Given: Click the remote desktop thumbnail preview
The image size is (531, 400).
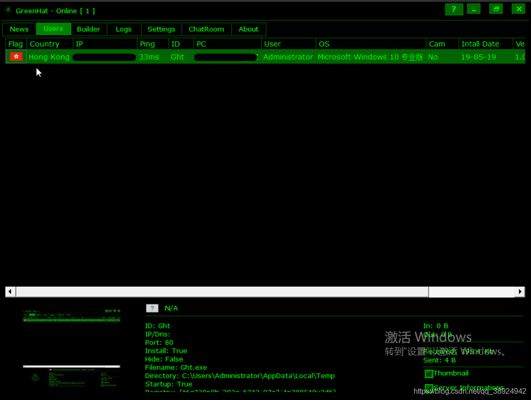Looking at the screenshot, I should (72, 349).
